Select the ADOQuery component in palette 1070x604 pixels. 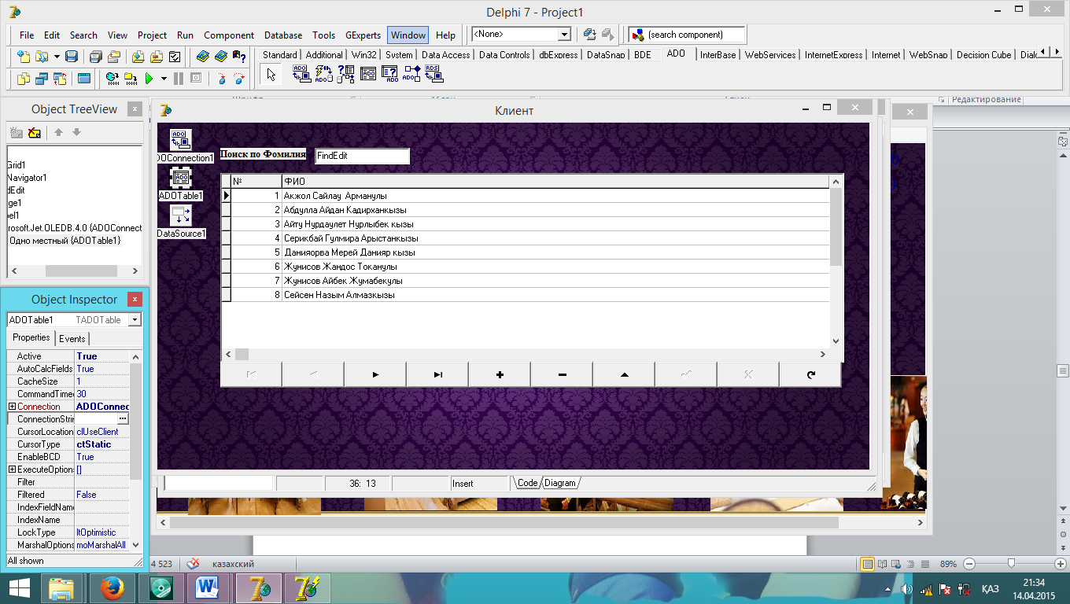coord(389,74)
